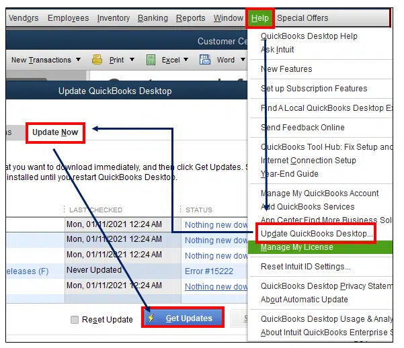Open QuickBooks Desktop Help entry
The height and width of the screenshot is (348, 404).
coord(309,36)
